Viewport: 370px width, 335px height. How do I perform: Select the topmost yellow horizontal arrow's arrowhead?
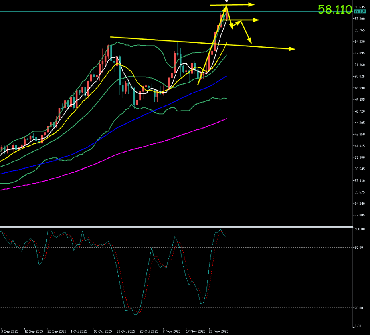pyautogui.click(x=252, y=4)
